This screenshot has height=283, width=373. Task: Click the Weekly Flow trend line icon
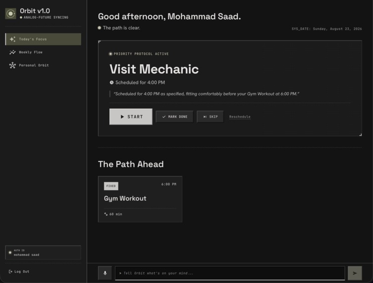pyautogui.click(x=12, y=52)
